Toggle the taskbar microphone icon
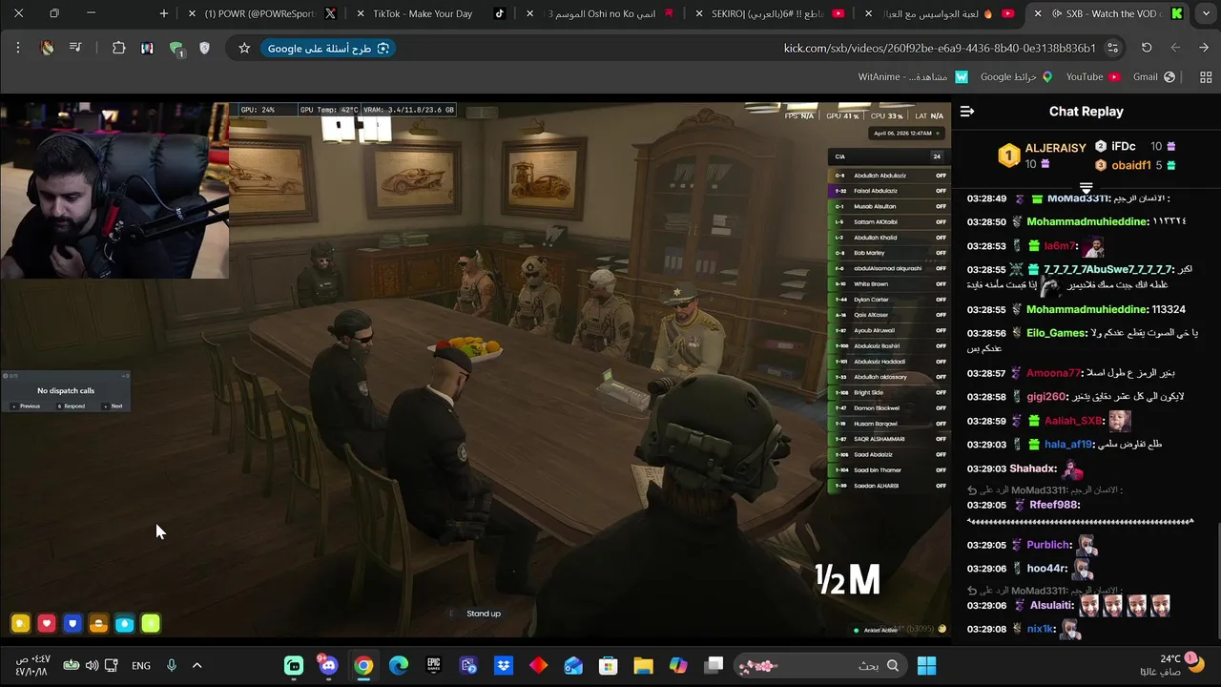The width and height of the screenshot is (1221, 687). (172, 665)
